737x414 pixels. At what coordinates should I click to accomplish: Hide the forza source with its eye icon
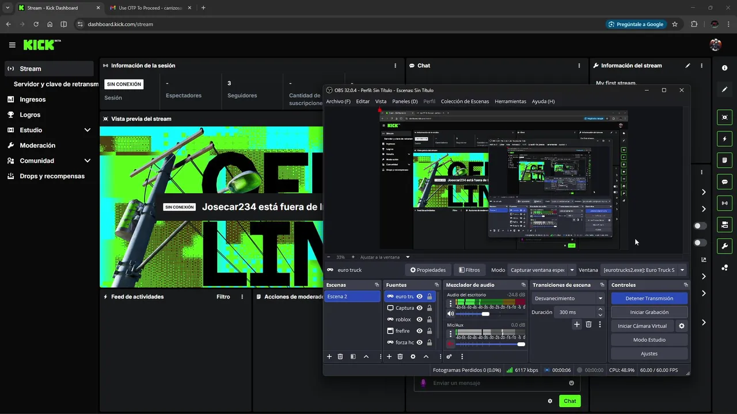point(420,343)
